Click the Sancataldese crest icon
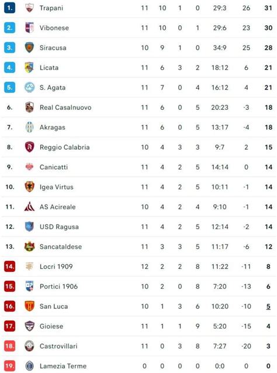The image size is (277, 373). [x=29, y=247]
